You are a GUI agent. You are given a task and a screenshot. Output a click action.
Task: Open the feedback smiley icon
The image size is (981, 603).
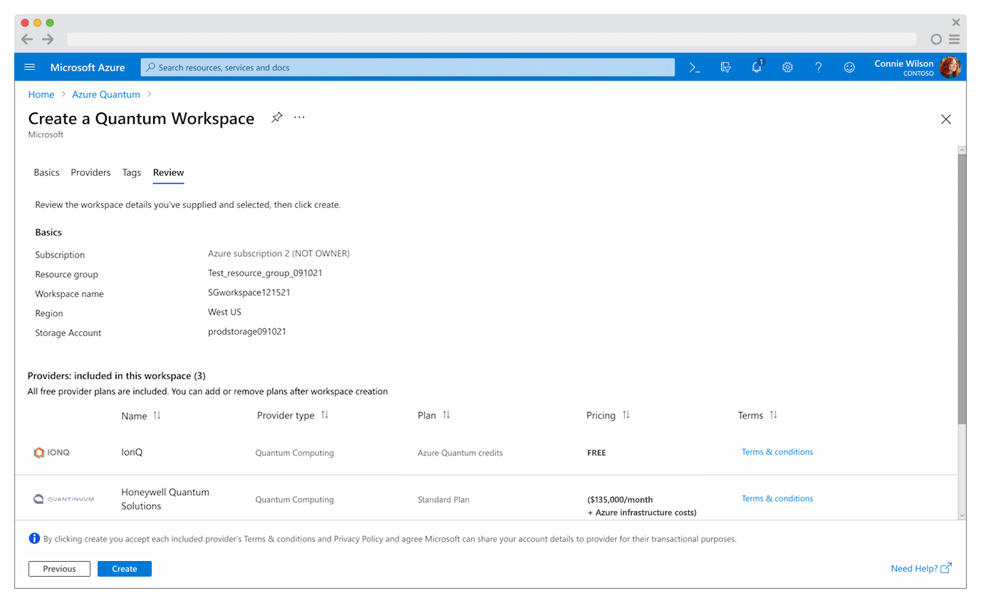coord(849,68)
